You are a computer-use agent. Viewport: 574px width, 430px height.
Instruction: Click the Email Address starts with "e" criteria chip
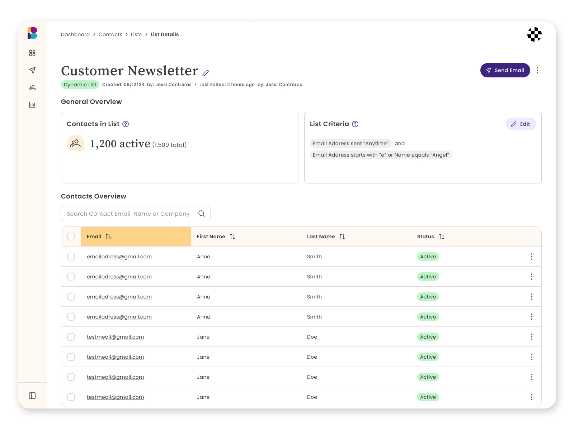point(381,155)
